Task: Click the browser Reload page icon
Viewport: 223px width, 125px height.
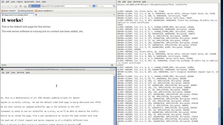Action: point(16,6)
